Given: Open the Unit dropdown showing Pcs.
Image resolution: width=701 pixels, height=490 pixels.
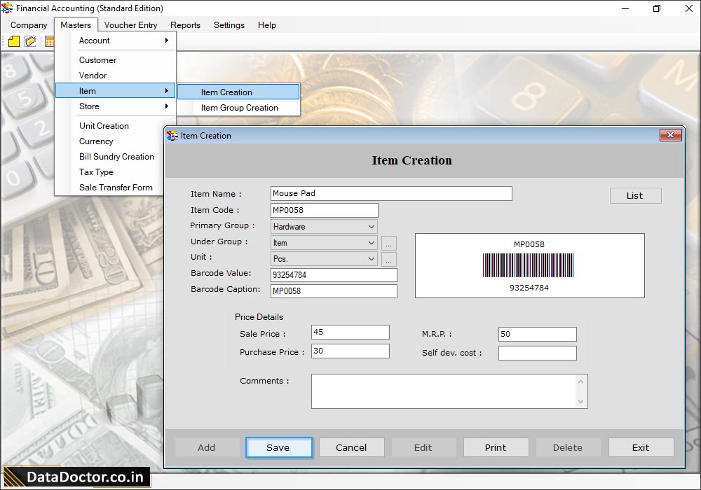Looking at the screenshot, I should pyautogui.click(x=371, y=260).
